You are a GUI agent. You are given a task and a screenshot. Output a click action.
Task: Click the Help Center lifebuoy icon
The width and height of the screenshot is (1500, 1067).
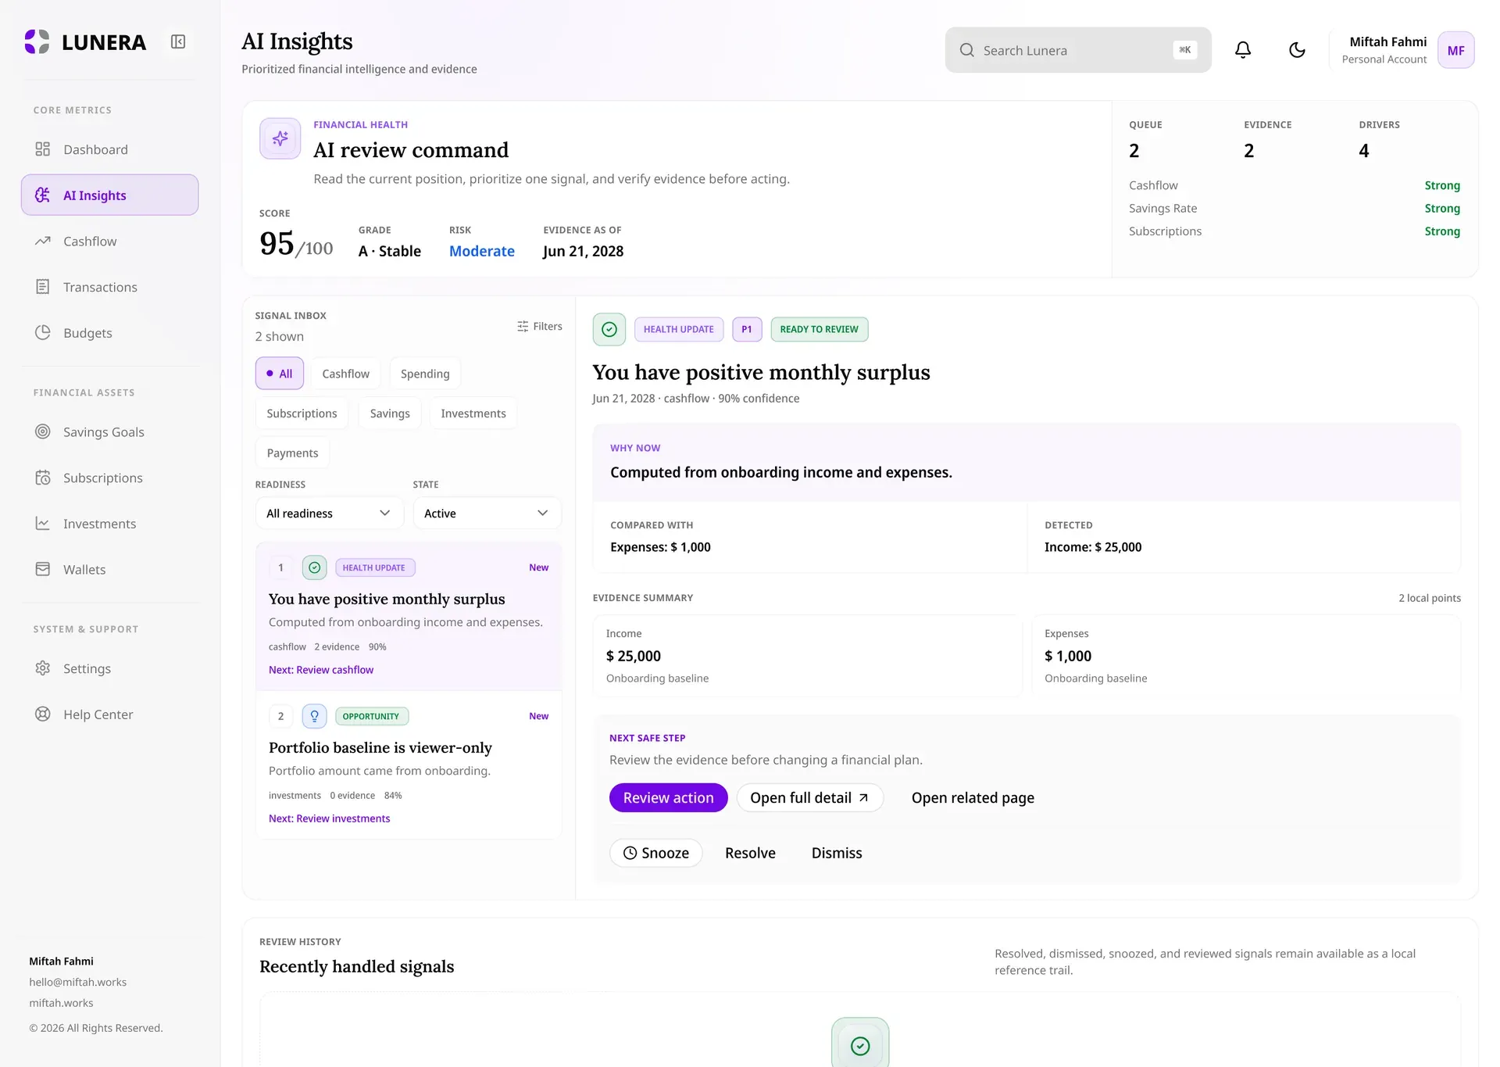click(43, 714)
